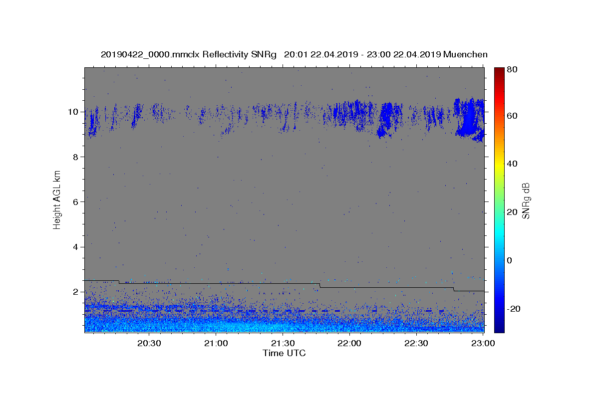Click the dashed blue line near 1 km
This screenshot has width=599, height=399.
265,311
